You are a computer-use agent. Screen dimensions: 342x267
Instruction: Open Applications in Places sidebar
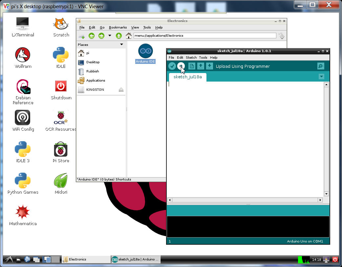pos(96,80)
